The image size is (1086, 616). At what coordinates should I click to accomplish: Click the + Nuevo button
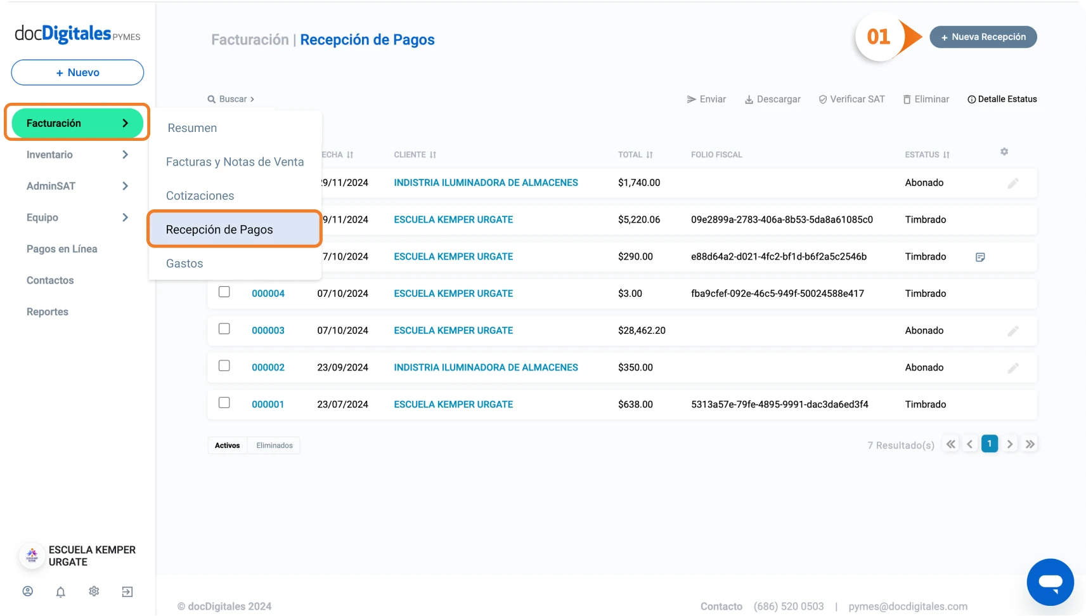(x=77, y=72)
